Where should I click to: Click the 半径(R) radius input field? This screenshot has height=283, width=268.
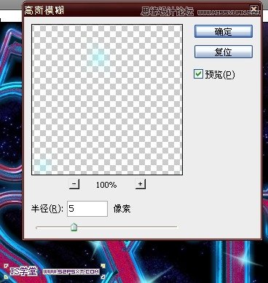(x=87, y=209)
